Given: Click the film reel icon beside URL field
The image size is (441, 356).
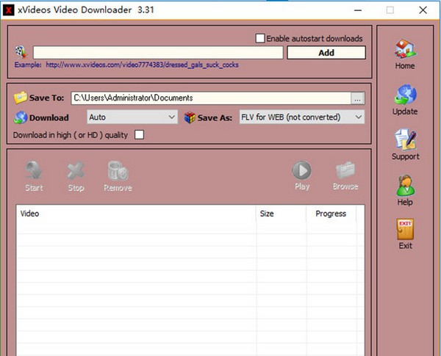Looking at the screenshot, I should [x=21, y=52].
